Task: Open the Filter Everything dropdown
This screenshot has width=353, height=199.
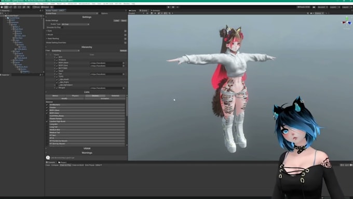Action: (x=65, y=51)
